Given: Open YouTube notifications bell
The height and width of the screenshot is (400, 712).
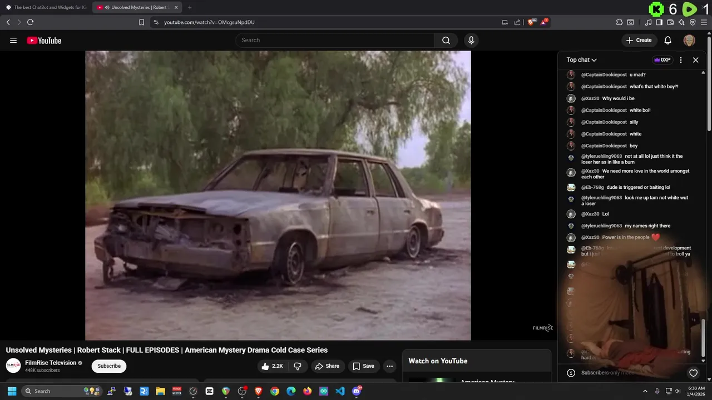Looking at the screenshot, I should (x=668, y=40).
